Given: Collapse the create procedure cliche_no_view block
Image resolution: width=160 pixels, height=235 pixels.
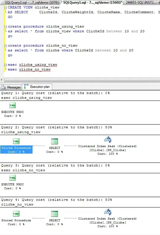Looking at the screenshot, I should tap(6, 46).
